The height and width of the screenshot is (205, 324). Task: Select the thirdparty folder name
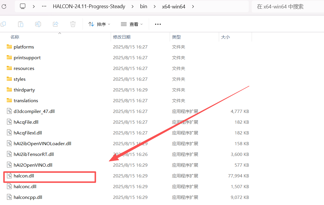tap(24, 90)
